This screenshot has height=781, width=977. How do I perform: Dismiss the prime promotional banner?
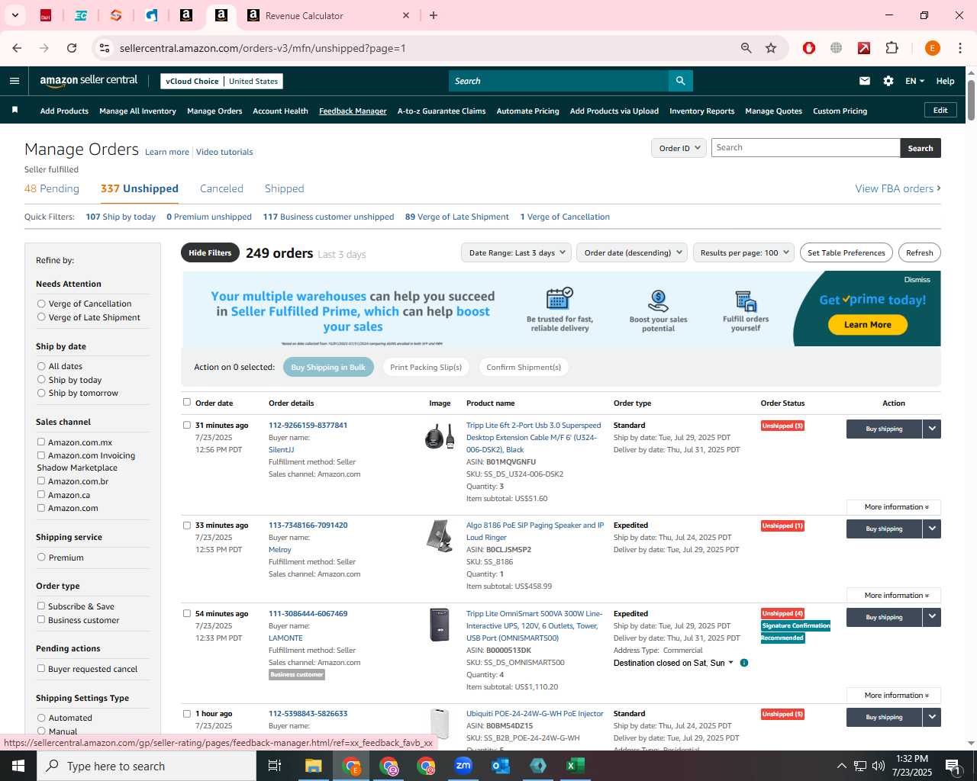coord(917,280)
